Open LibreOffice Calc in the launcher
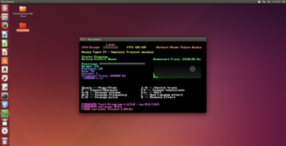The image size is (286, 146). pos(5,43)
